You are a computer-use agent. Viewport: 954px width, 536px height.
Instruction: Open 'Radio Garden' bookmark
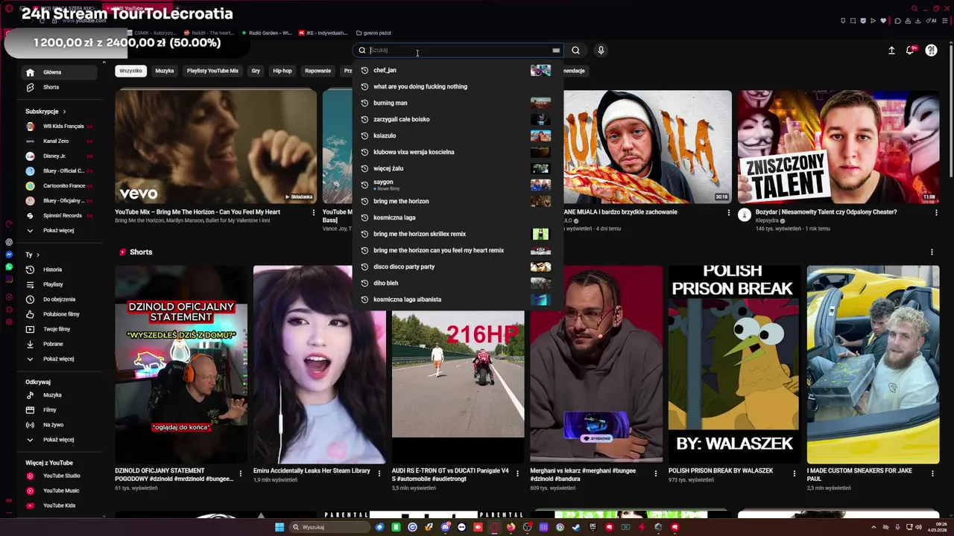(268, 33)
